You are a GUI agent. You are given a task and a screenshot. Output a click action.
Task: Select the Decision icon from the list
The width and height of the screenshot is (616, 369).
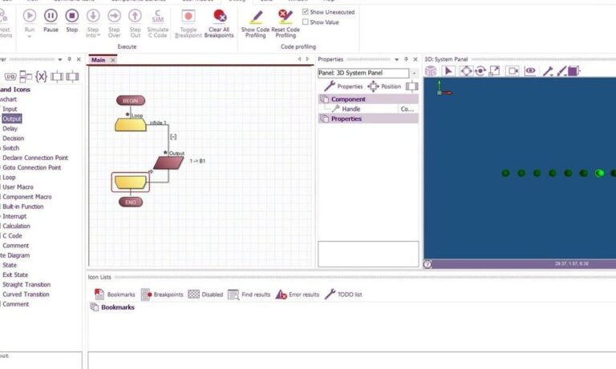pos(14,138)
